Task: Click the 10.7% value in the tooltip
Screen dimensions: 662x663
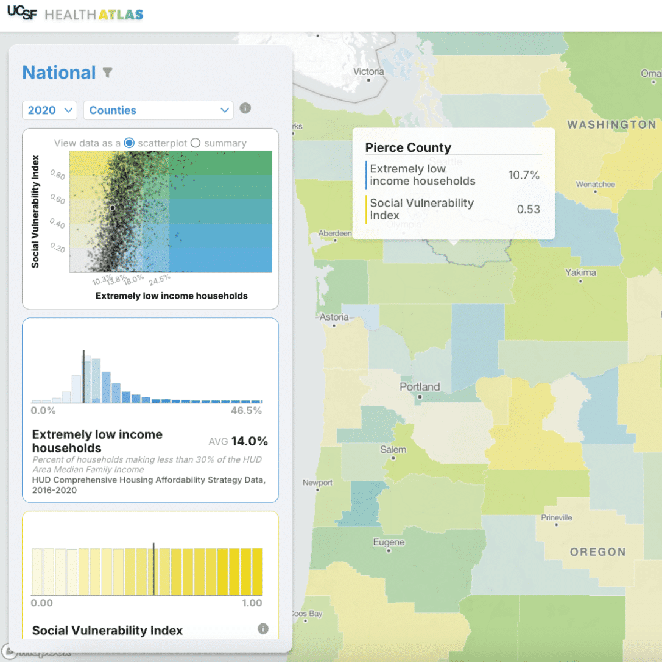Action: click(524, 175)
